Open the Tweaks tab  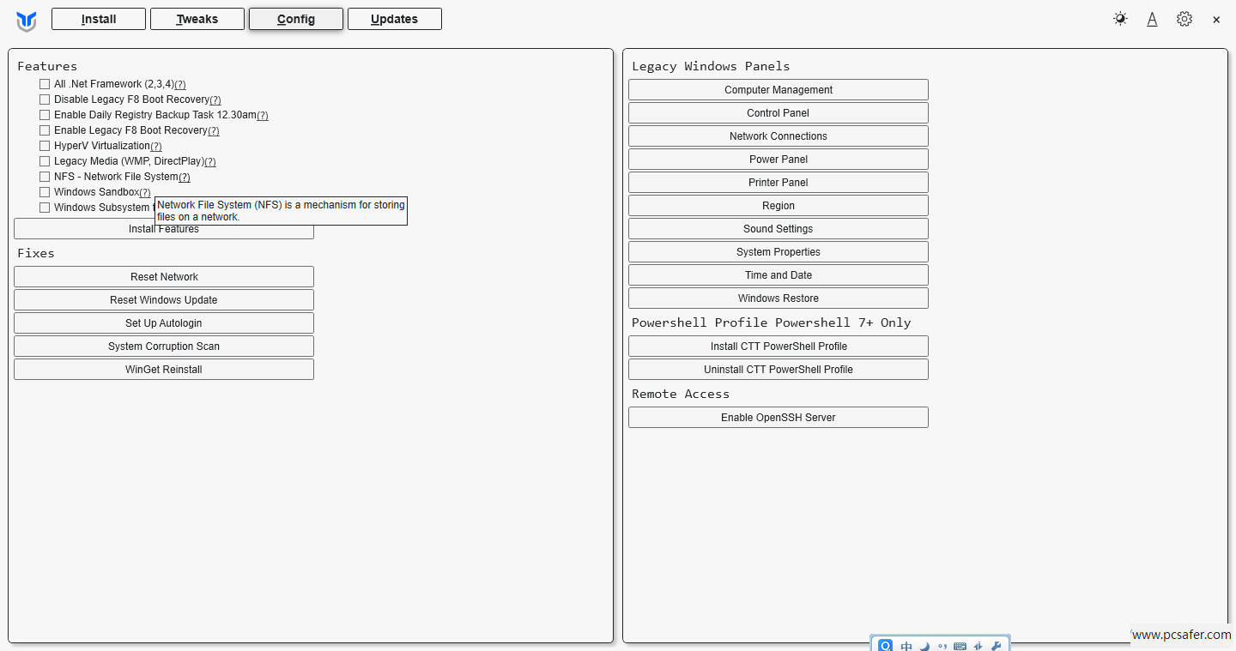pyautogui.click(x=197, y=19)
